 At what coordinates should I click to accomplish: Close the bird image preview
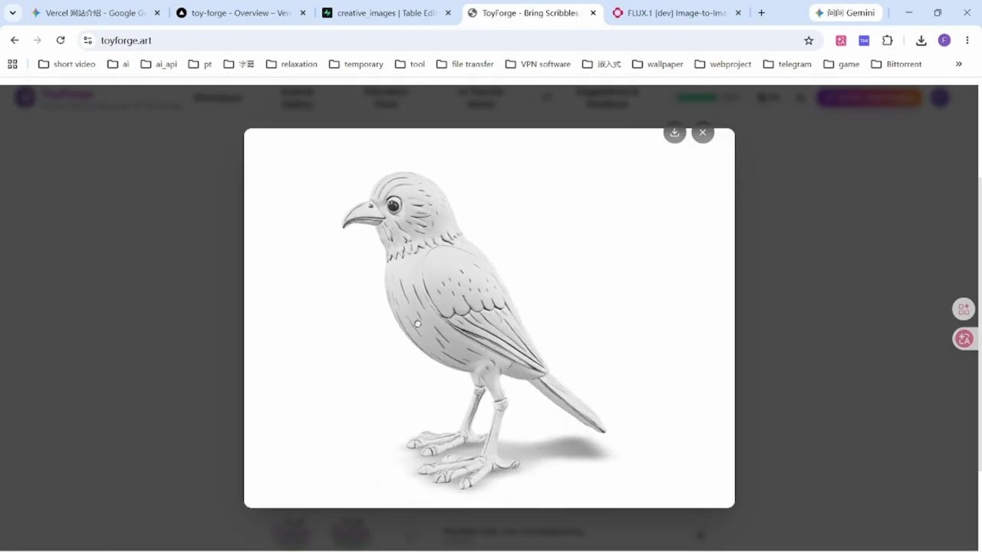[703, 133]
